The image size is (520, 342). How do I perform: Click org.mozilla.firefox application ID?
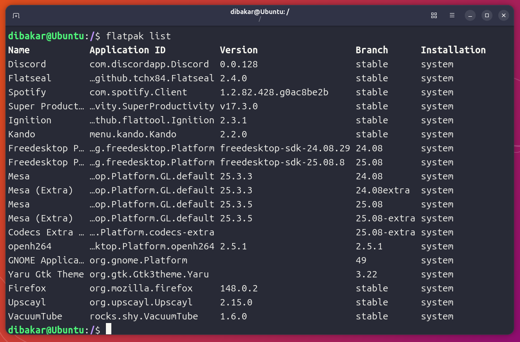(141, 288)
